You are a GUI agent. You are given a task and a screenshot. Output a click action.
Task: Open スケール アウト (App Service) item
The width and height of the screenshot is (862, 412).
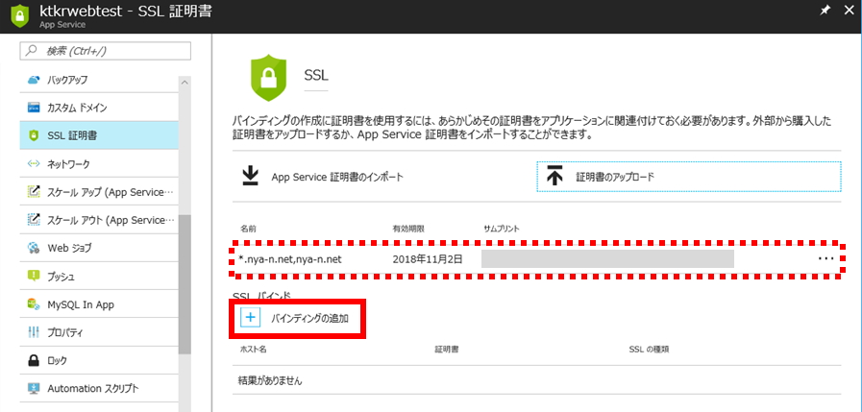(98, 220)
